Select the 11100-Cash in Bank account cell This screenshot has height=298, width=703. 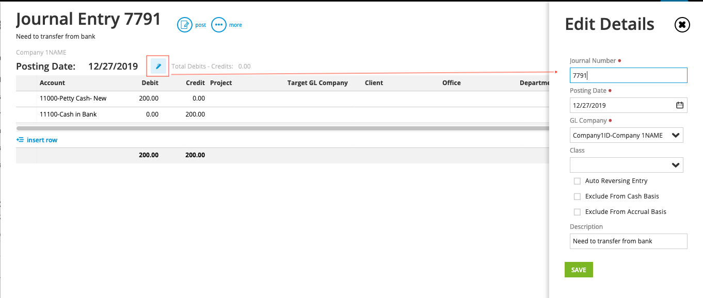68,114
